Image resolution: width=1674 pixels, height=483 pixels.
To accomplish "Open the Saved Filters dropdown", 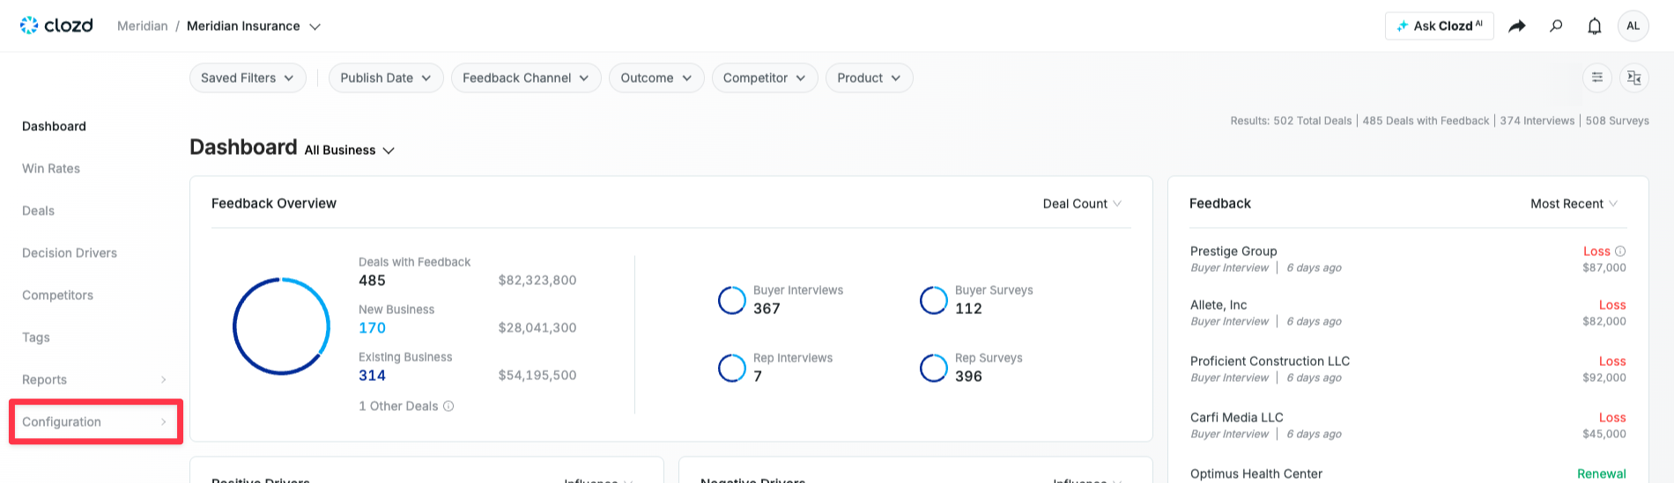I will (x=248, y=78).
